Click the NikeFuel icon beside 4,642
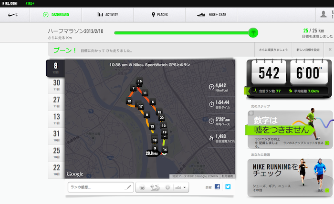Image resolution: width=334 pixels, height=204 pixels. [211, 87]
